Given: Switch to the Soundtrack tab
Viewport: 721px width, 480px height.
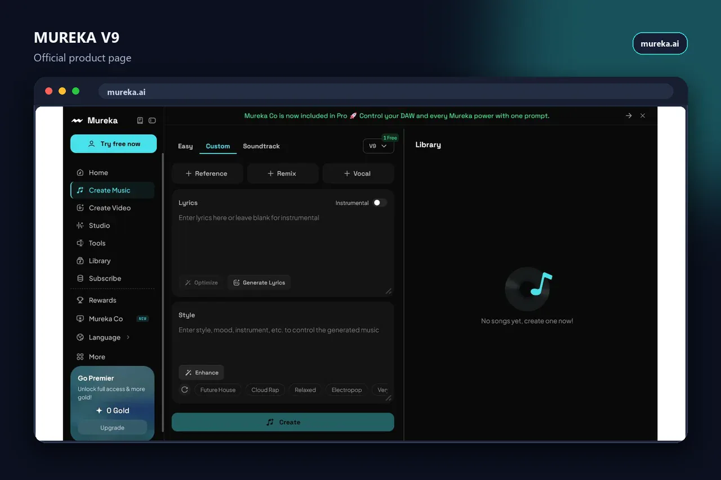Looking at the screenshot, I should click(x=261, y=146).
